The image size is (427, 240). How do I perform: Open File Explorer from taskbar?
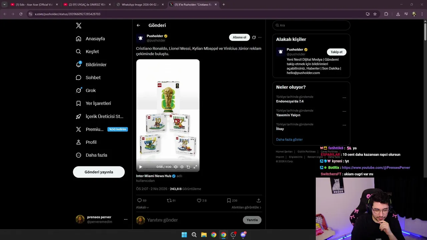(x=204, y=235)
